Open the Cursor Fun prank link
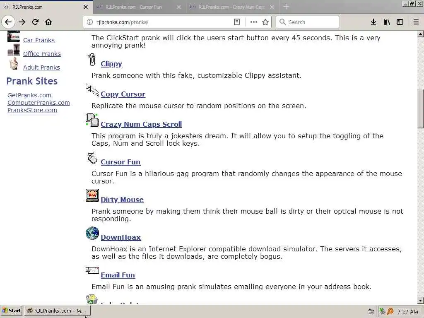The width and height of the screenshot is (424, 318). pyautogui.click(x=120, y=162)
